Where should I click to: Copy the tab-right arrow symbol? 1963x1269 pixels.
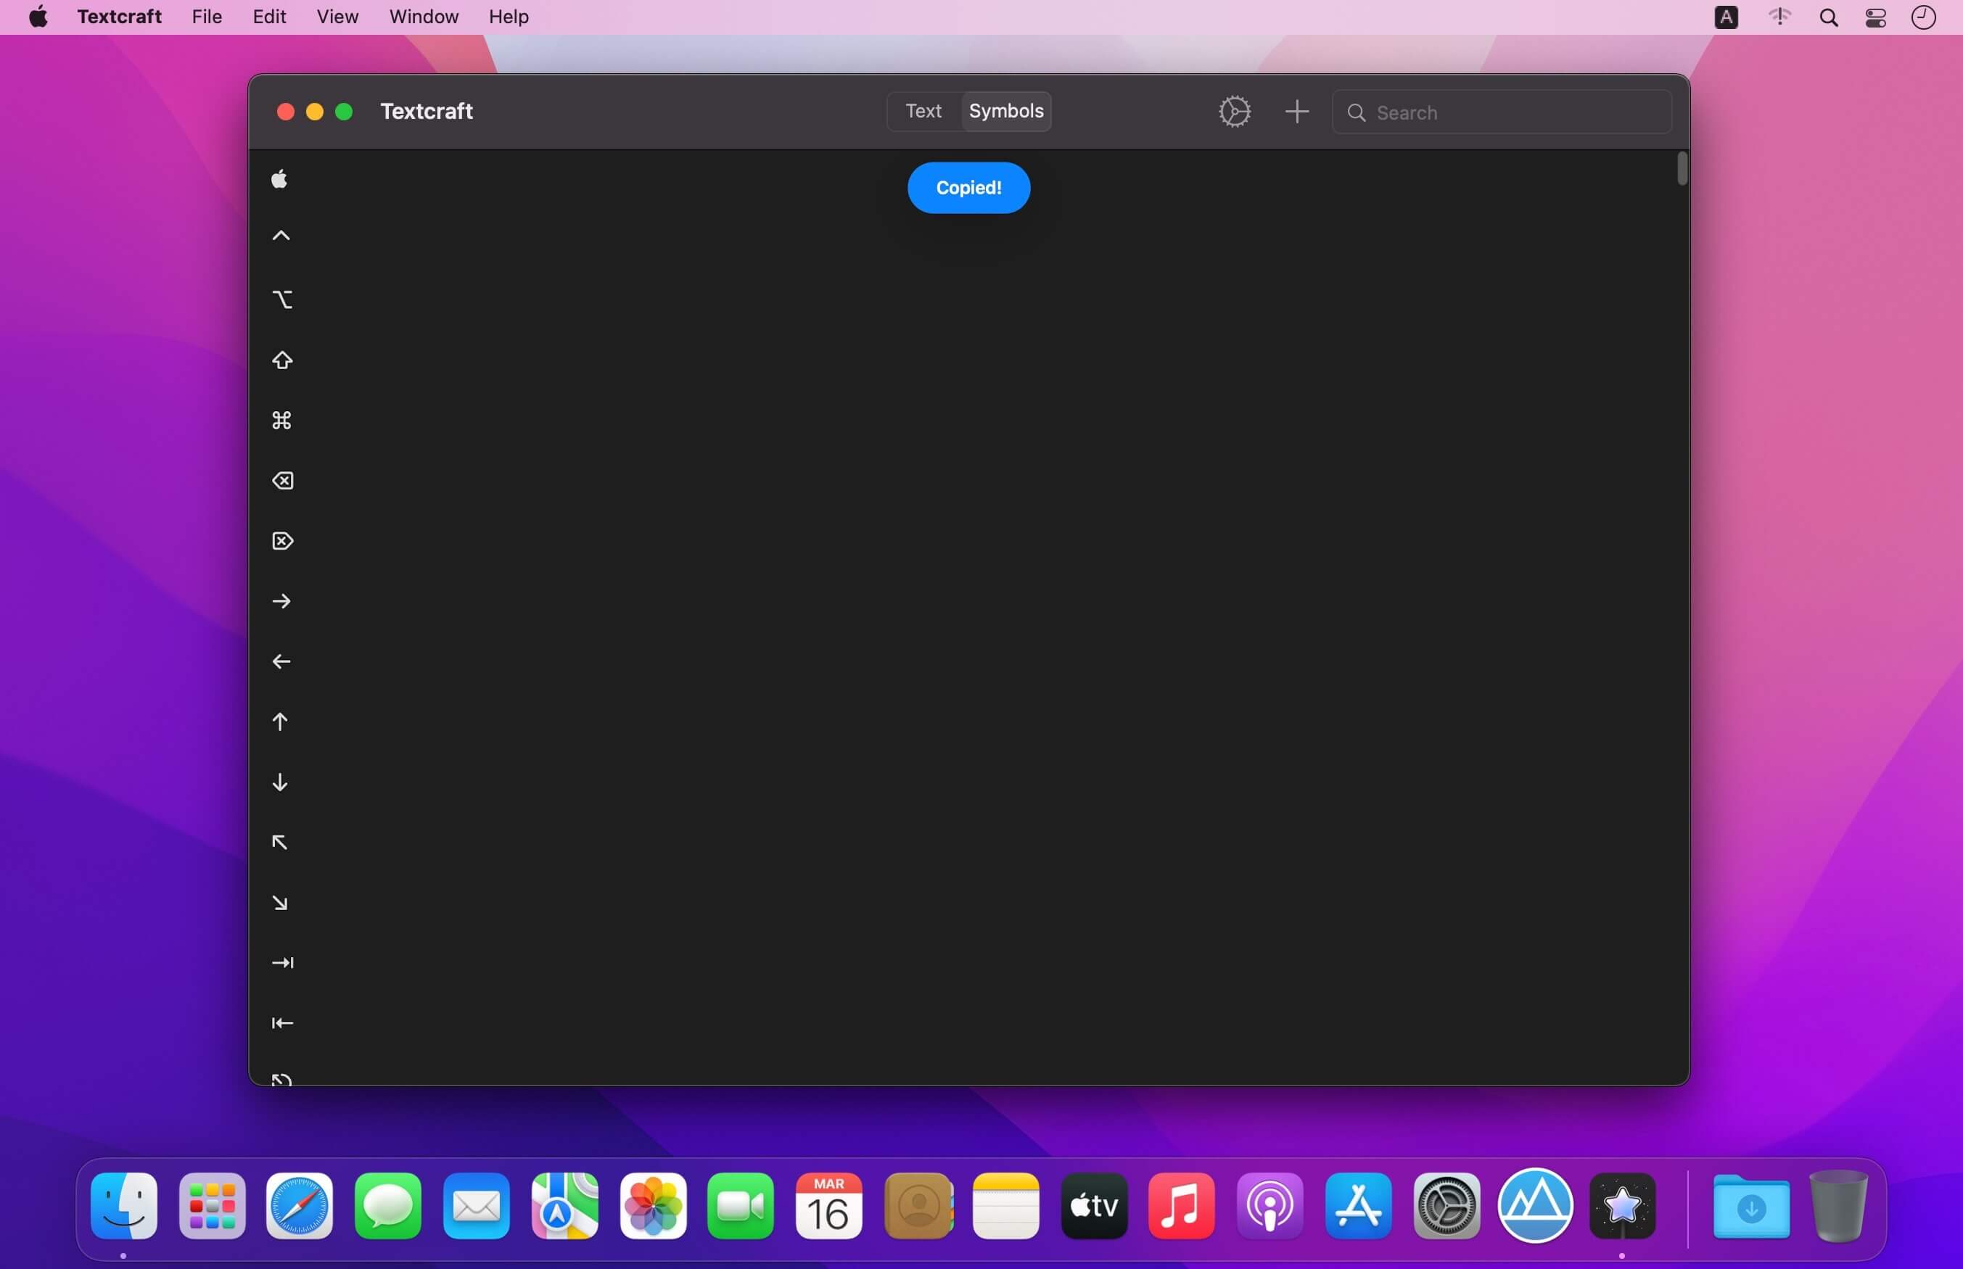point(283,962)
